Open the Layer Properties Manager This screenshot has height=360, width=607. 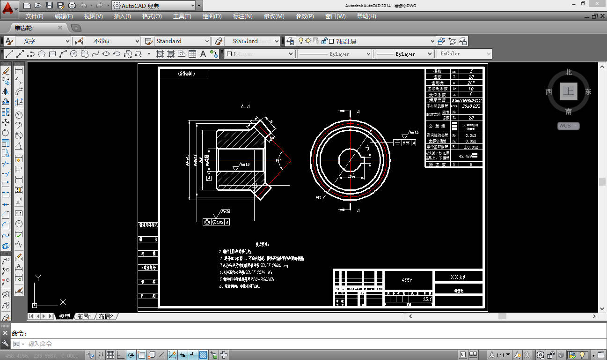point(290,41)
